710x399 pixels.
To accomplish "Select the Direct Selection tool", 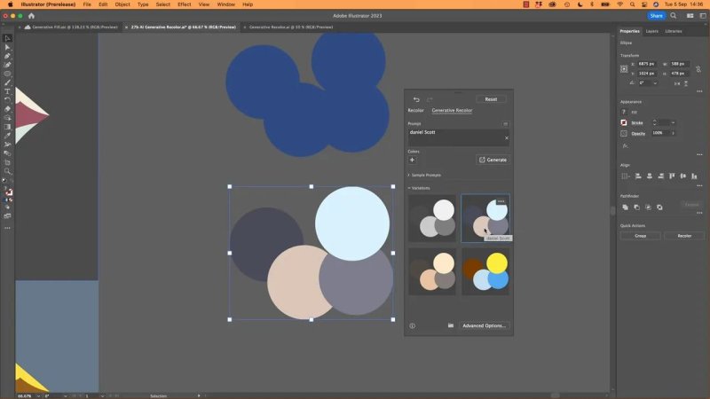I will click(x=7, y=47).
